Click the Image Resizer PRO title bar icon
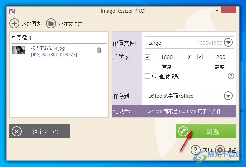The image size is (246, 167). pyautogui.click(x=12, y=11)
